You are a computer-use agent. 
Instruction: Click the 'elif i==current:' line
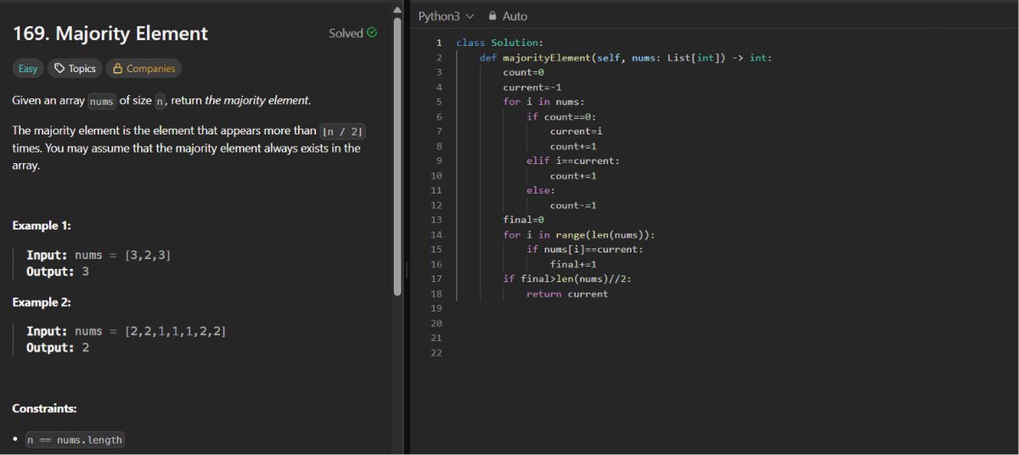point(573,160)
